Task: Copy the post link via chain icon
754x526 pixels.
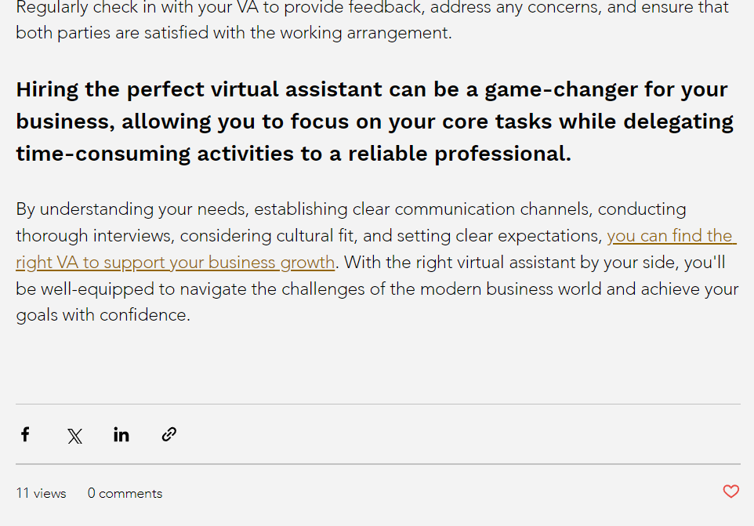Action: pyautogui.click(x=169, y=434)
